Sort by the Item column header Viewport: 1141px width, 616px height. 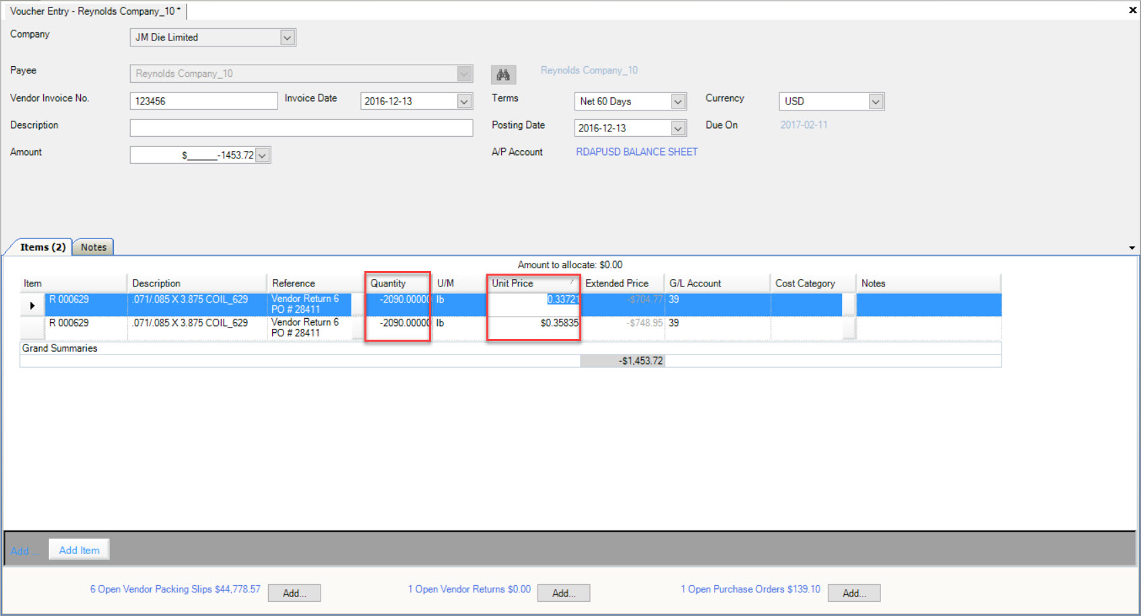point(73,283)
